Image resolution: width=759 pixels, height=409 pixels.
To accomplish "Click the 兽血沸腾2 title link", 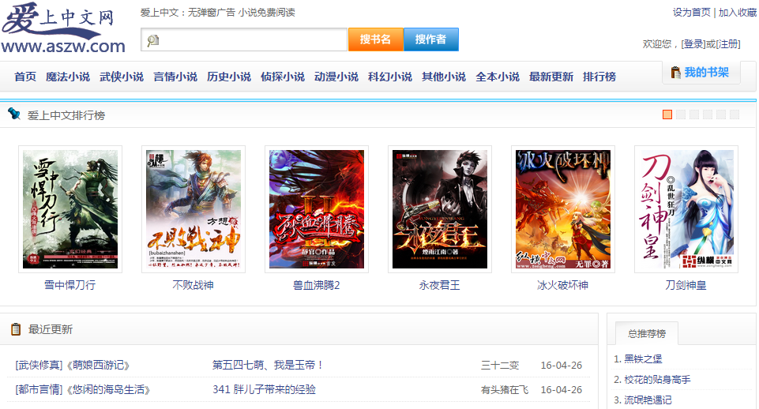I will tap(317, 285).
